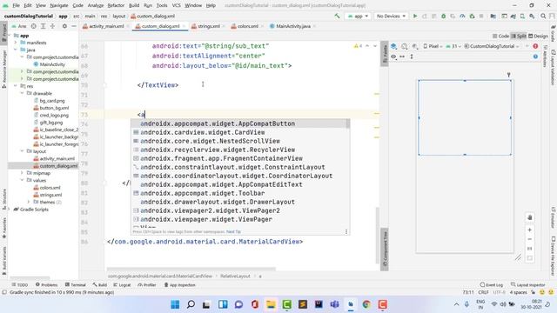The height and width of the screenshot is (313, 557).
Task: Collapse all in Project panel toolbar
Action: pyautogui.click(x=52, y=26)
